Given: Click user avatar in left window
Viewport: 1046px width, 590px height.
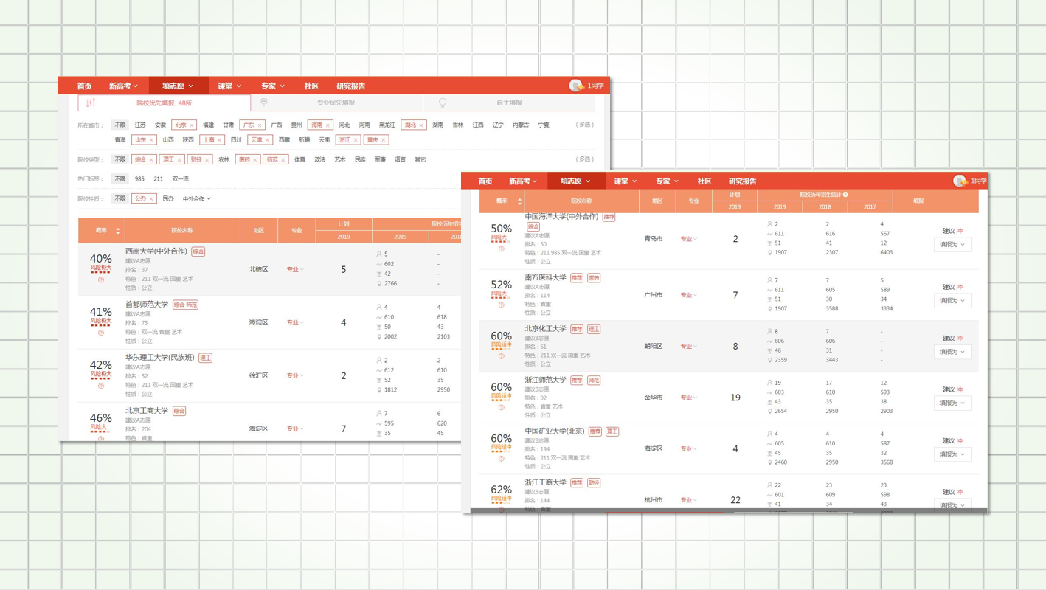Looking at the screenshot, I should [x=576, y=86].
